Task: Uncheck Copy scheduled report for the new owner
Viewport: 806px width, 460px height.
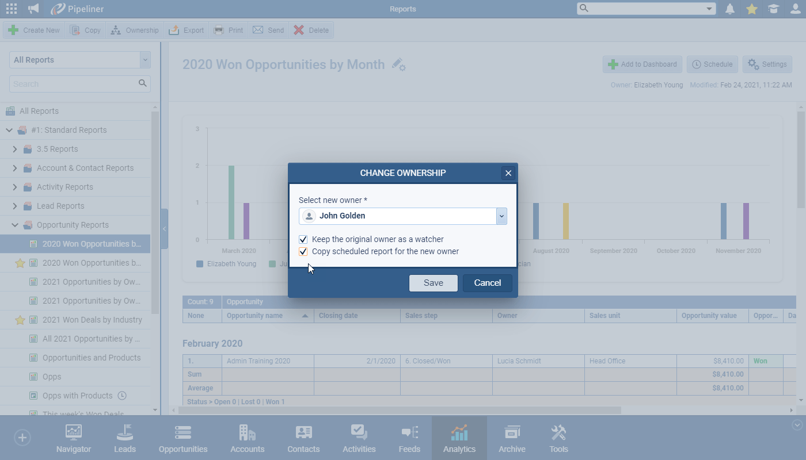Action: [x=303, y=251]
